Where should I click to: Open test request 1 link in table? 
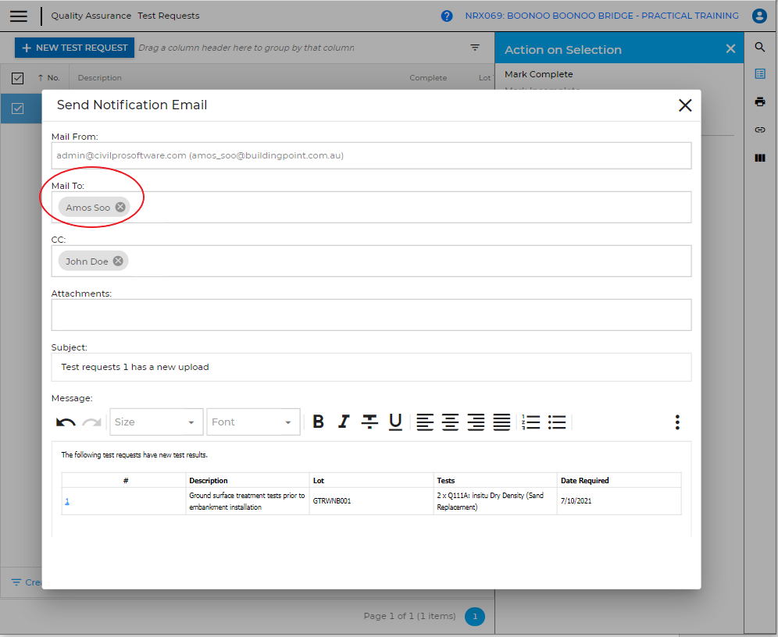pyautogui.click(x=67, y=501)
